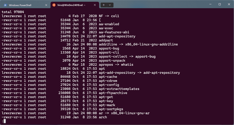
Task: Select the 'apt-ftparchive' file name
Action: [x=113, y=93]
